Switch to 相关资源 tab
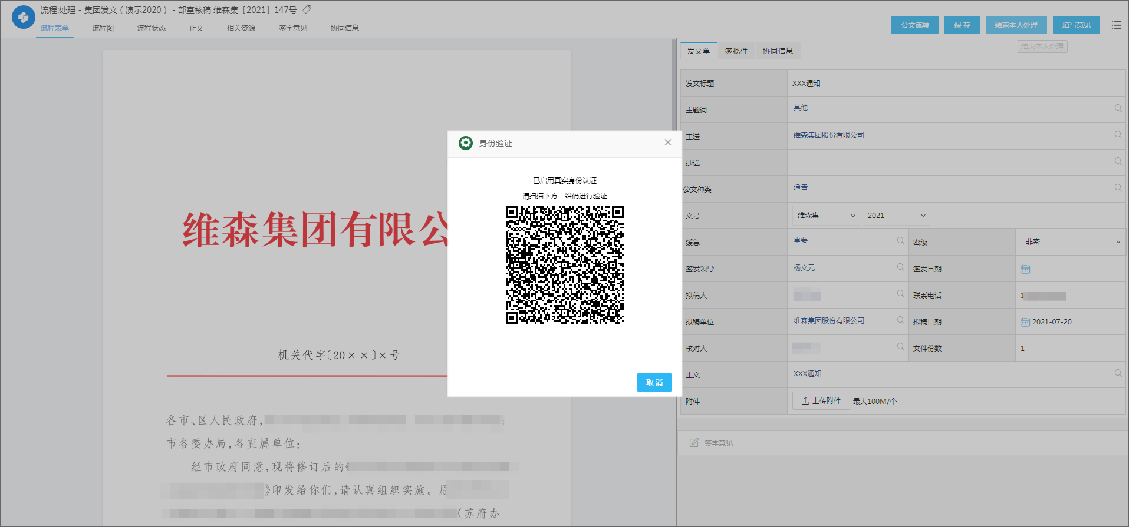1129x527 pixels. pos(241,28)
